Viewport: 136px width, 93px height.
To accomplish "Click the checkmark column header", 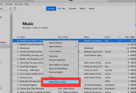I will coord(18,37).
